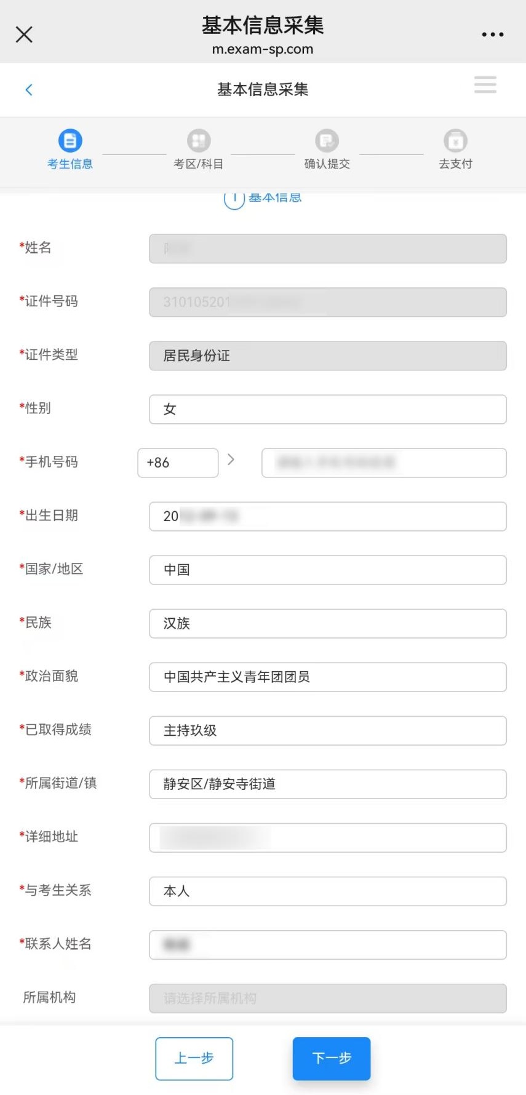The height and width of the screenshot is (1095, 526).
Task: Close the webview with the X icon
Action: coord(24,34)
